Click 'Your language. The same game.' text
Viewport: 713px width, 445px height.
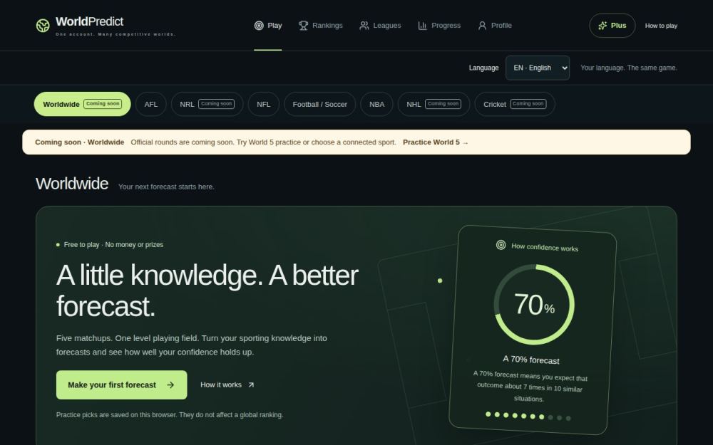point(629,68)
